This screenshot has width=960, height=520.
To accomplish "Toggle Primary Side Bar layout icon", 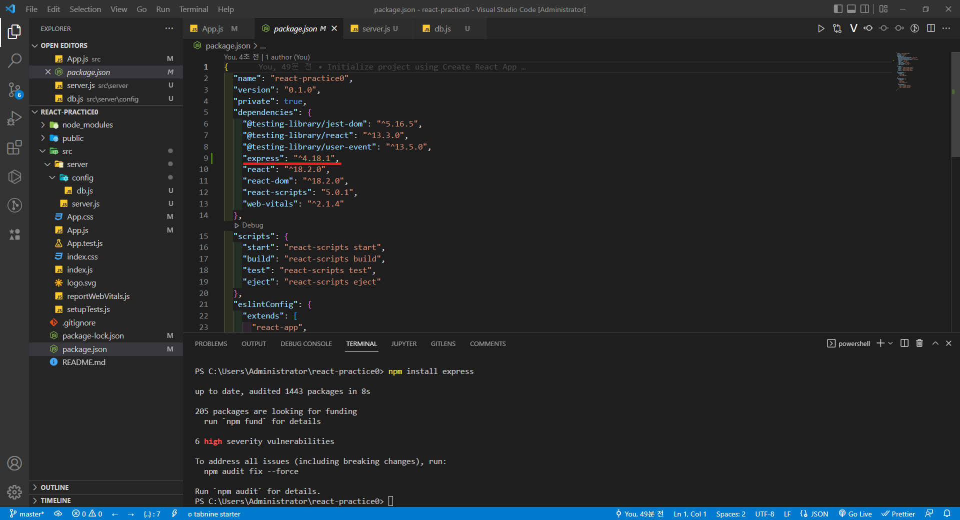I will coord(838,9).
